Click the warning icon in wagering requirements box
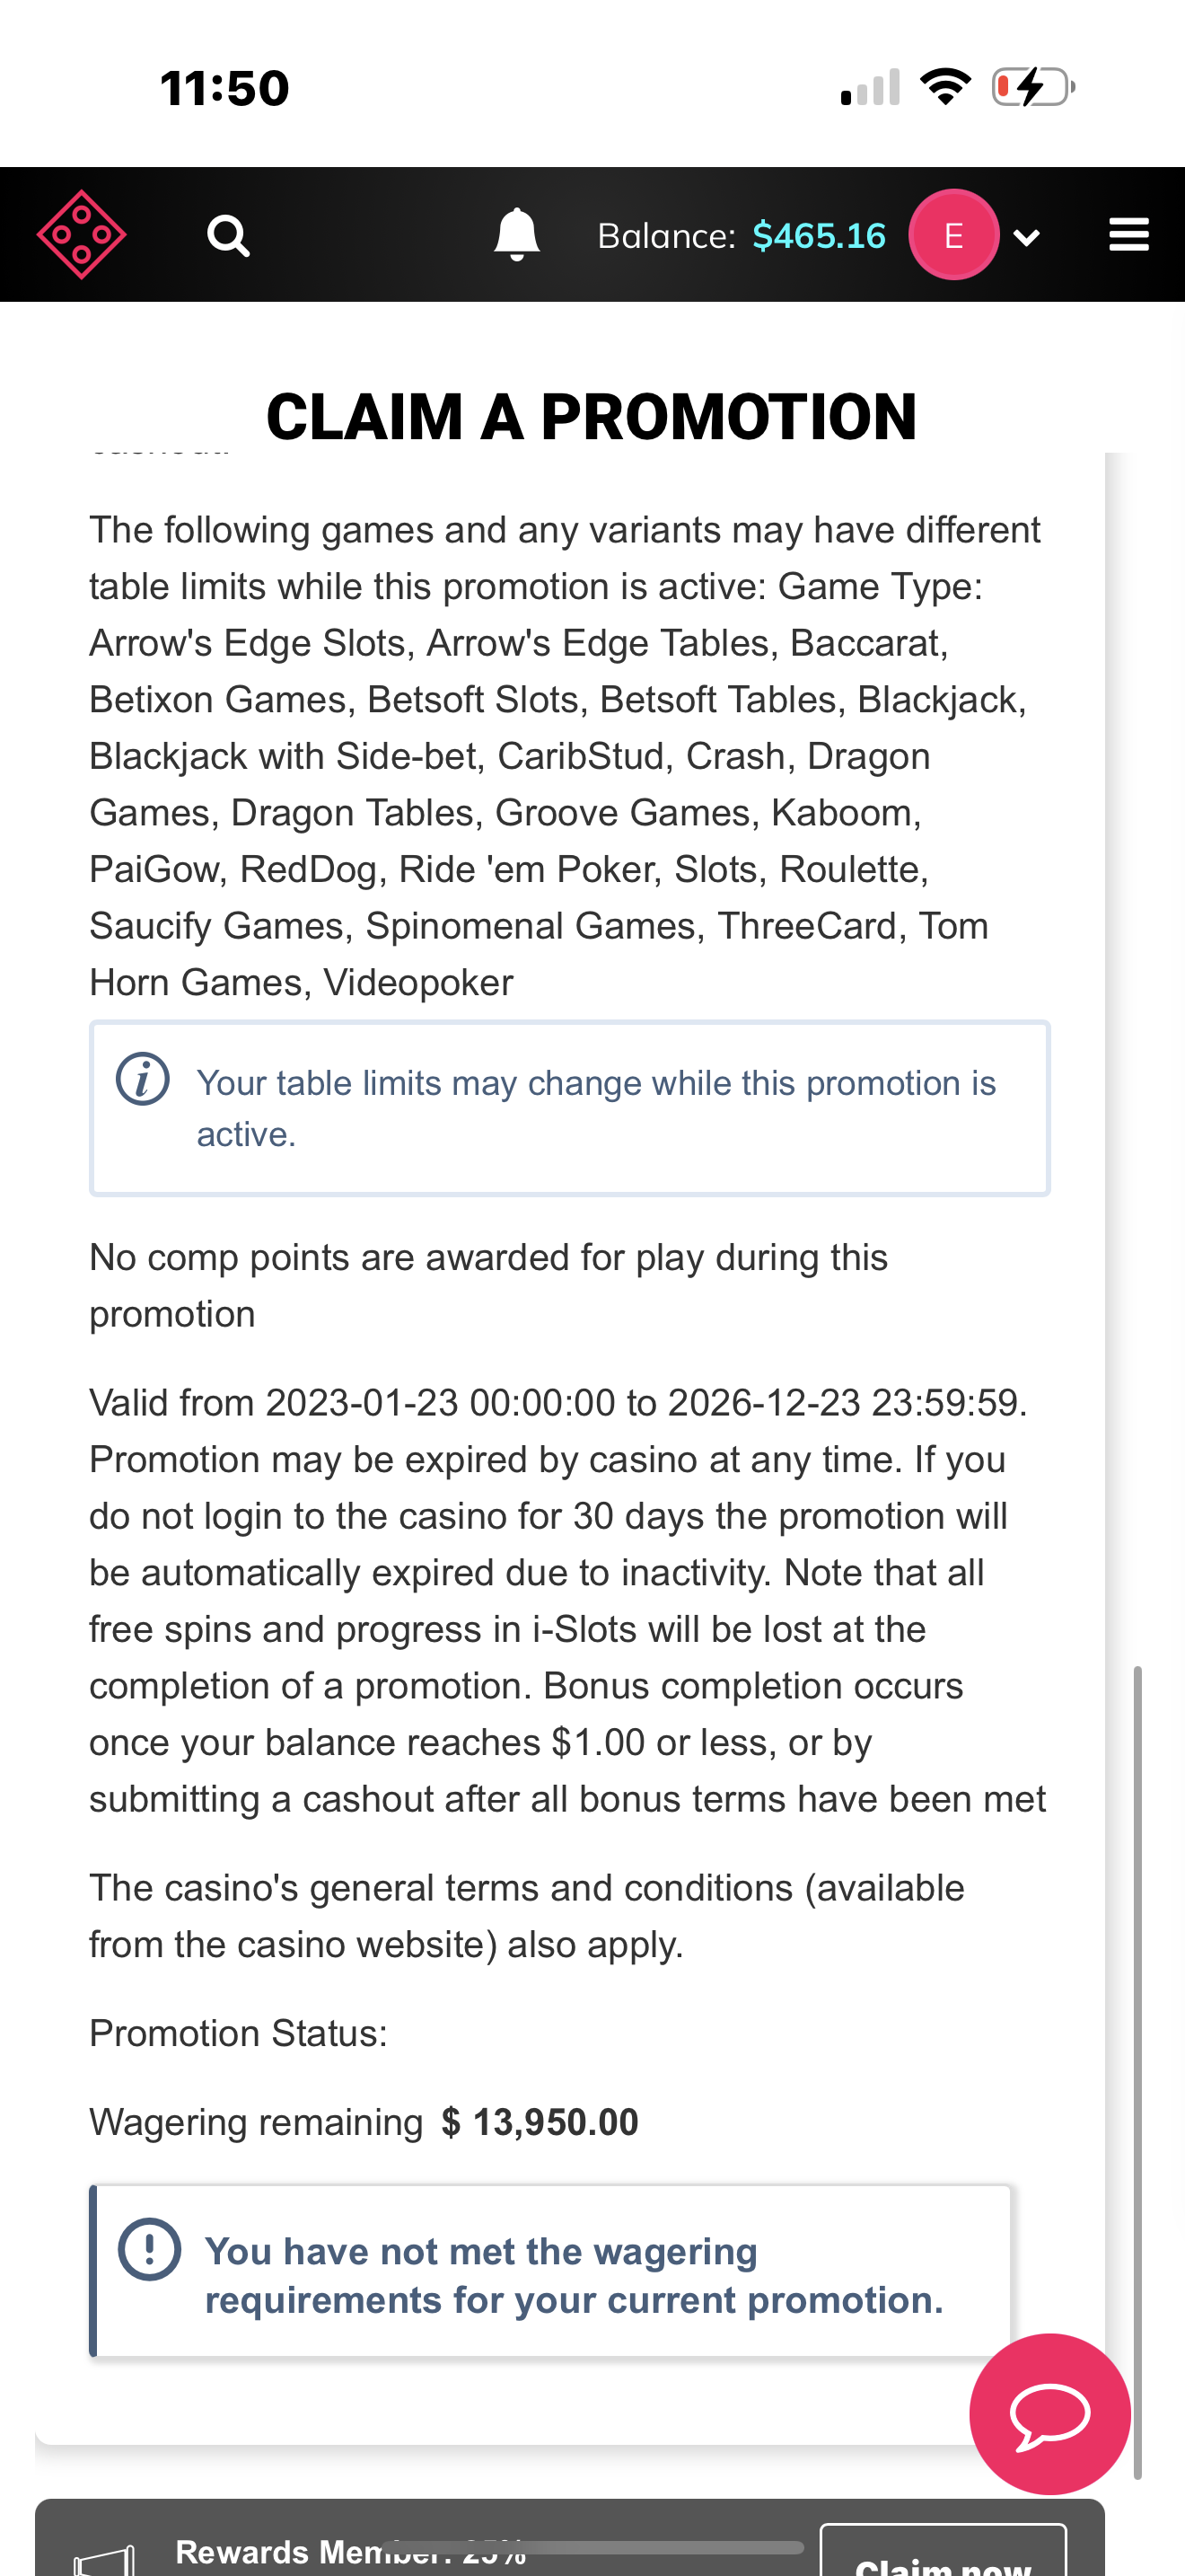 click(148, 2250)
